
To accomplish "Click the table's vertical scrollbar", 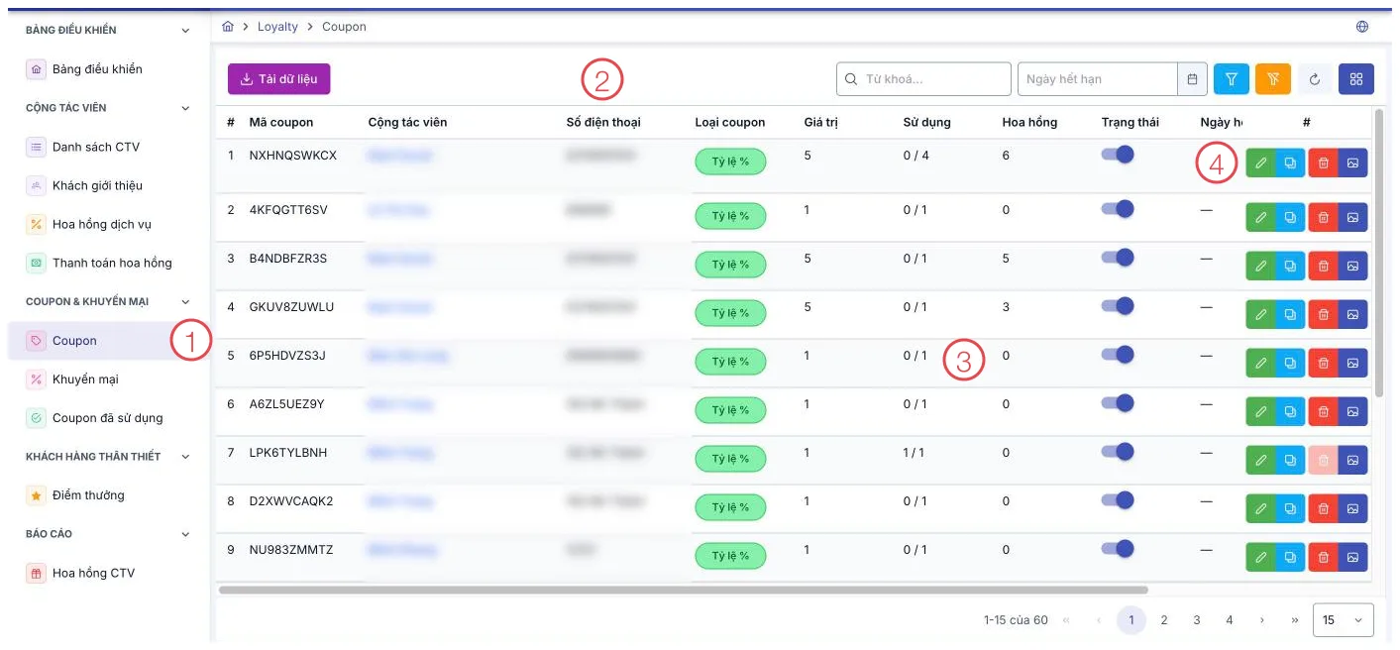I will [1378, 253].
